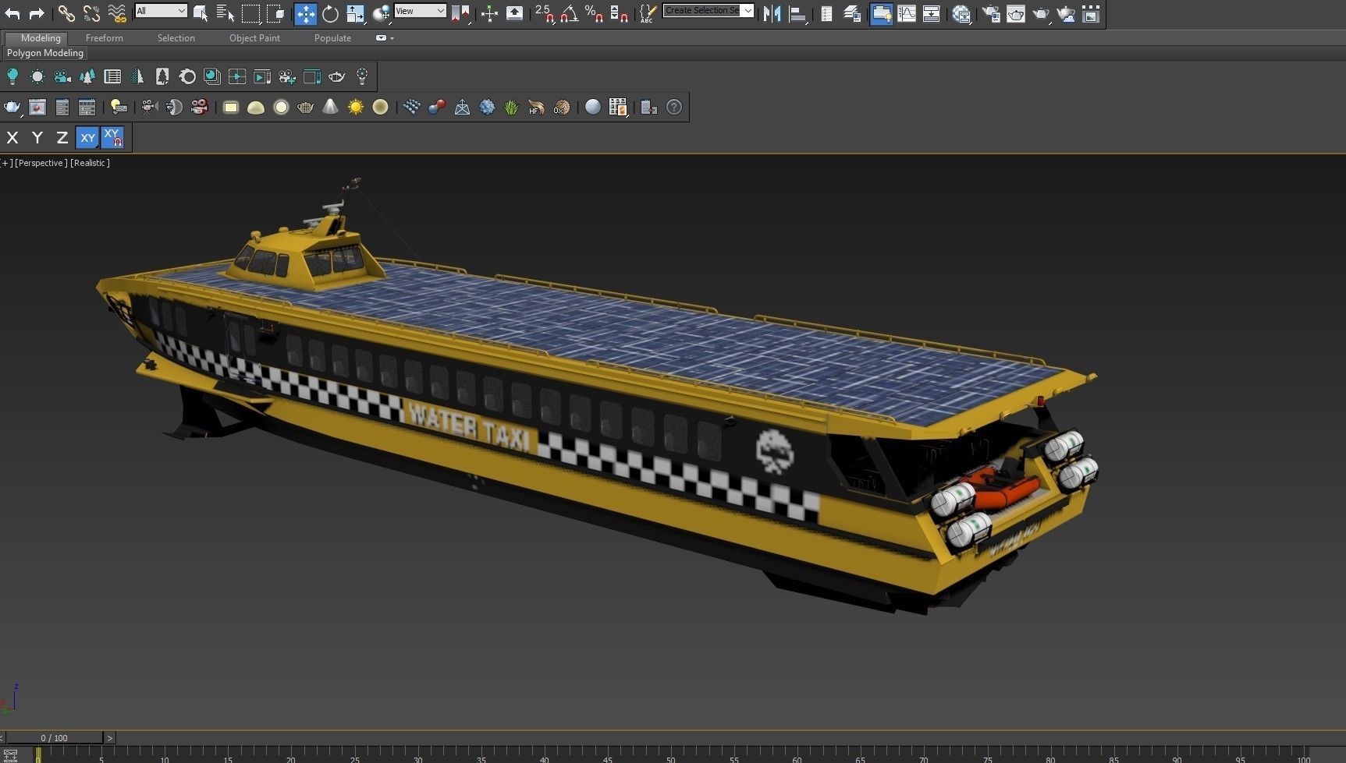1346x763 pixels.
Task: Open the online render gallery icon
Action: [1091, 13]
